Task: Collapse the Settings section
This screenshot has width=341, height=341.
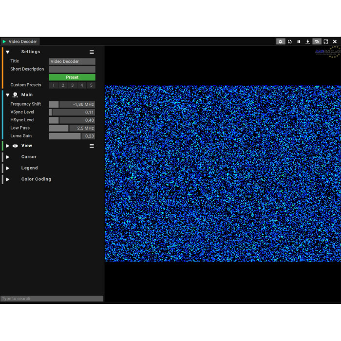Action: coord(8,52)
